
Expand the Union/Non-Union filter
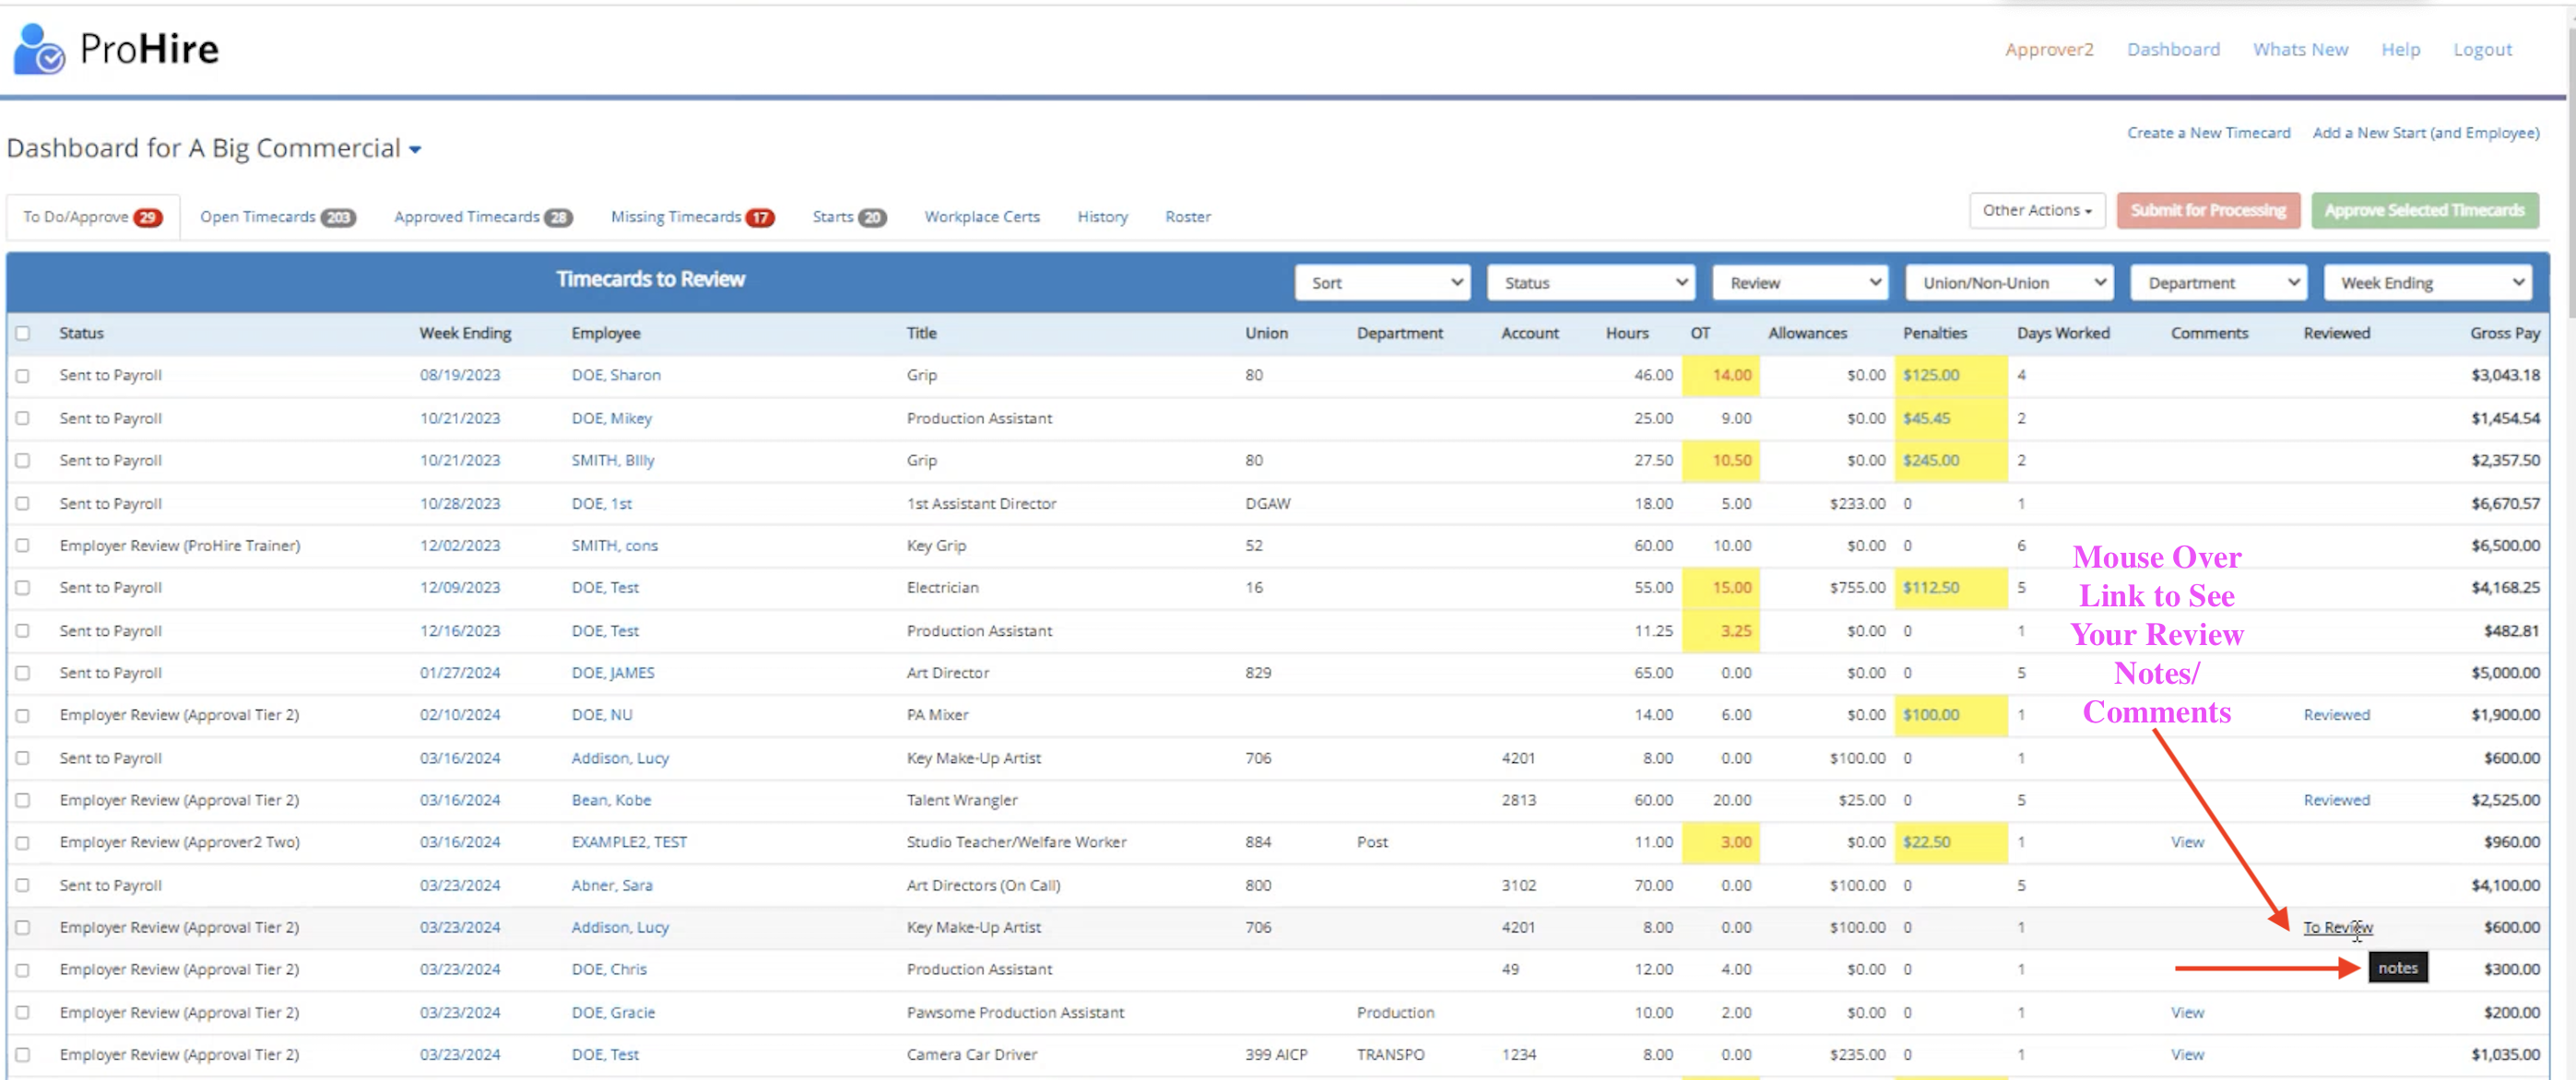pos(2008,282)
